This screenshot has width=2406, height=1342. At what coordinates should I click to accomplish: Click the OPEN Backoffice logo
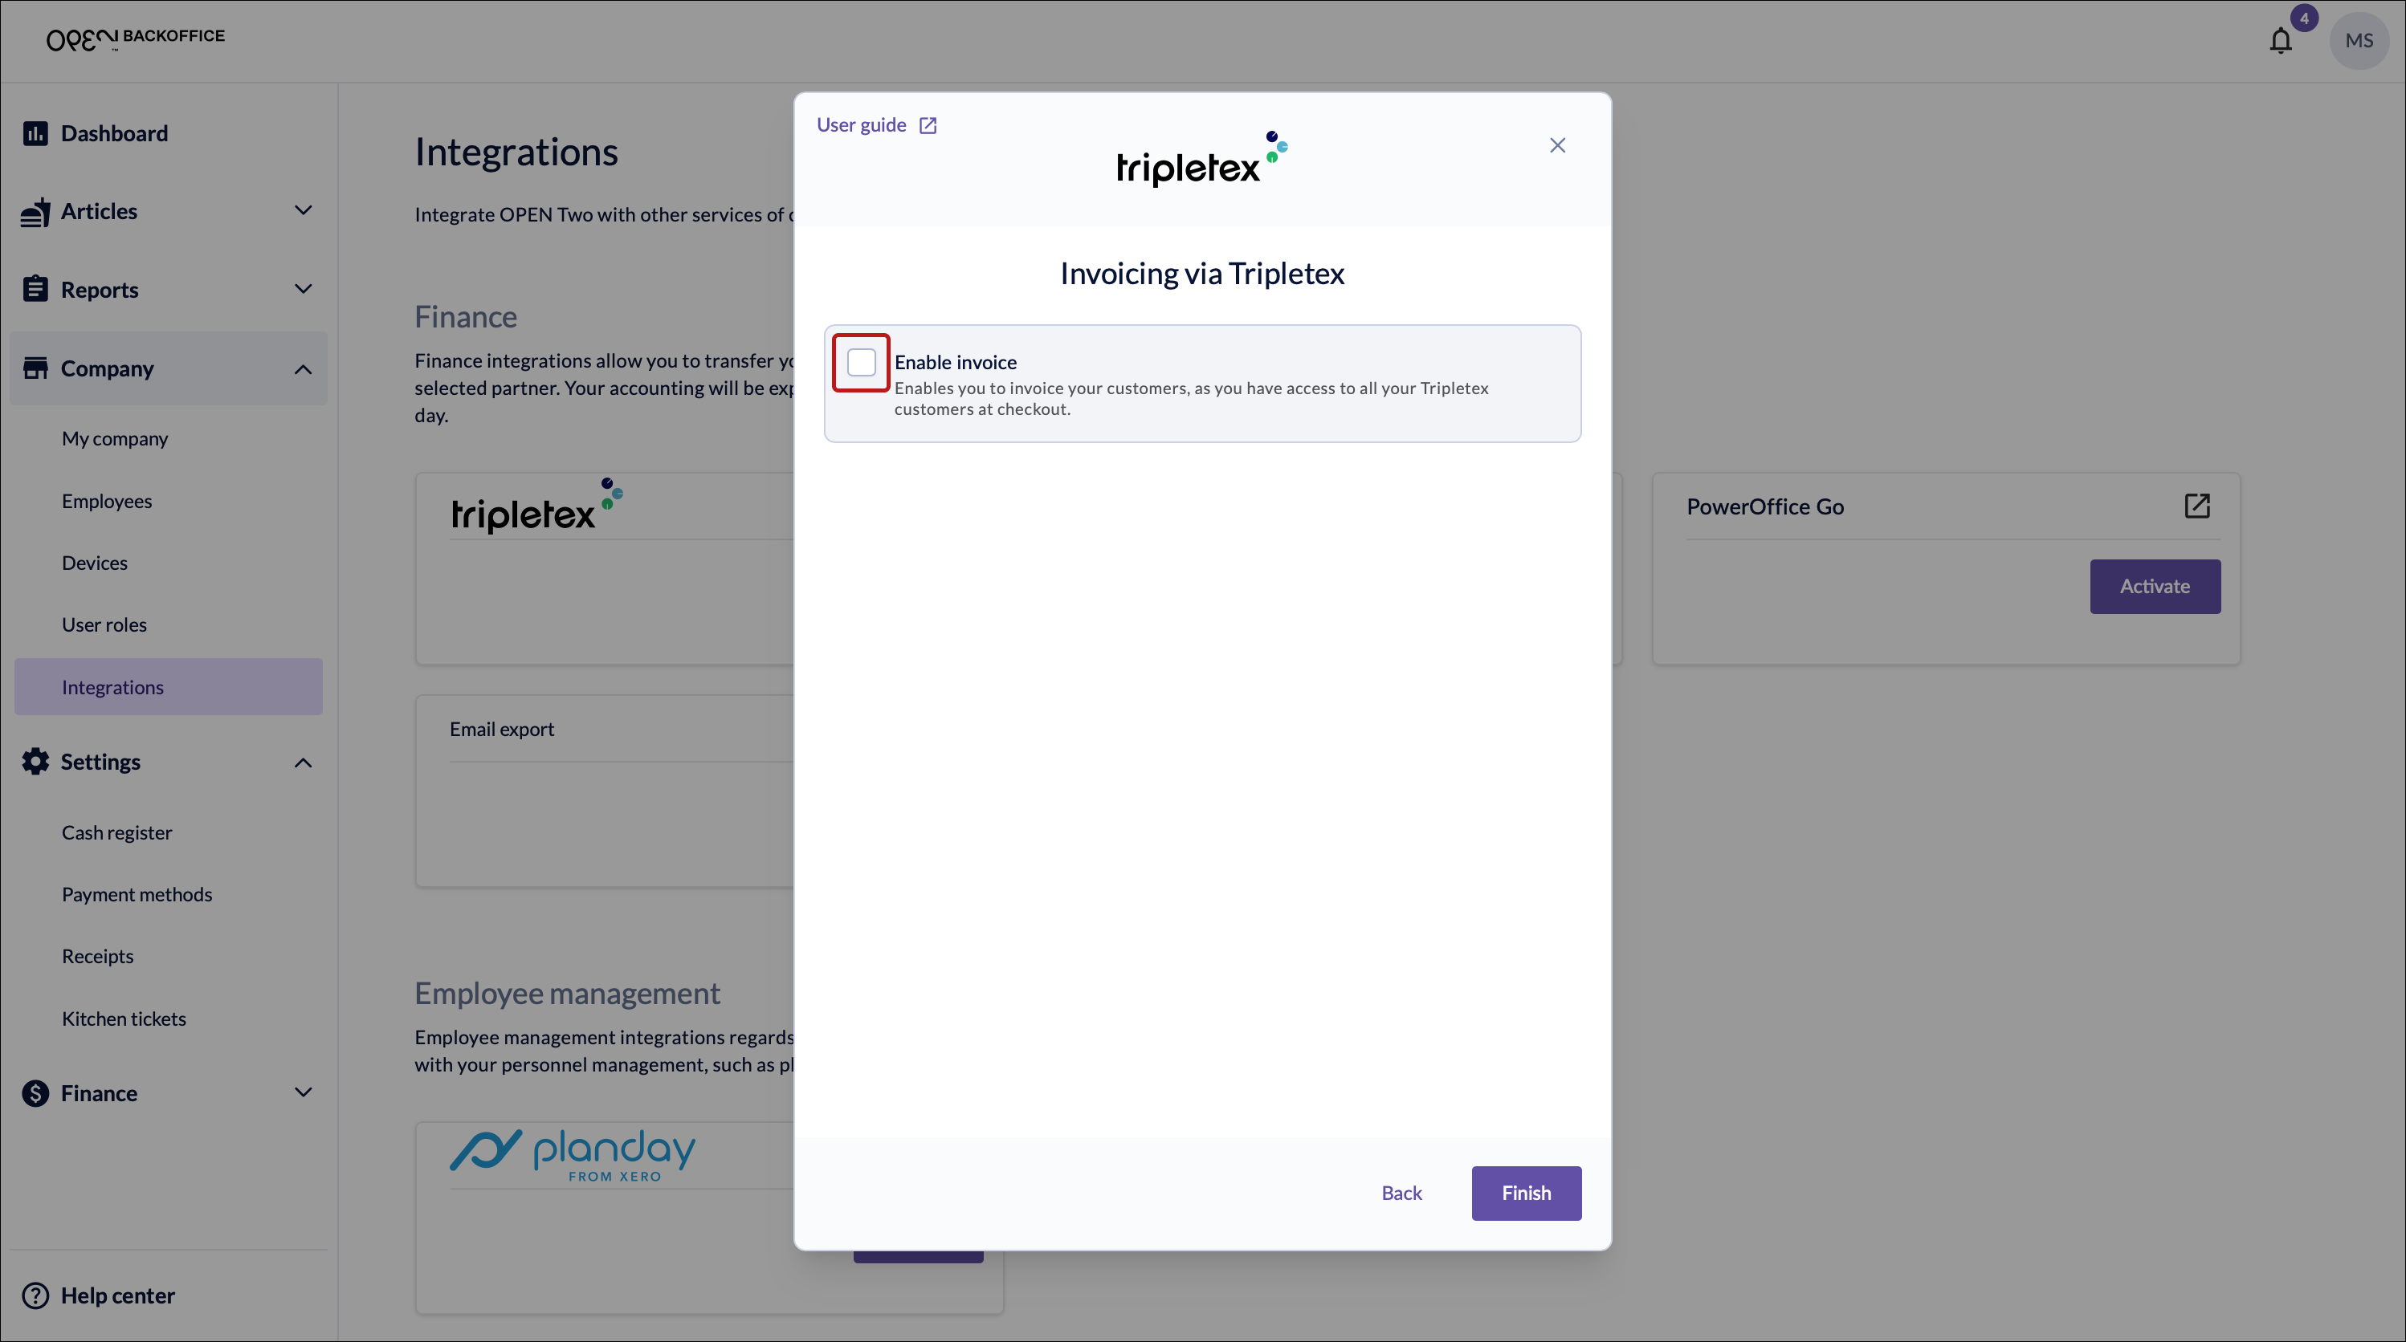136,39
